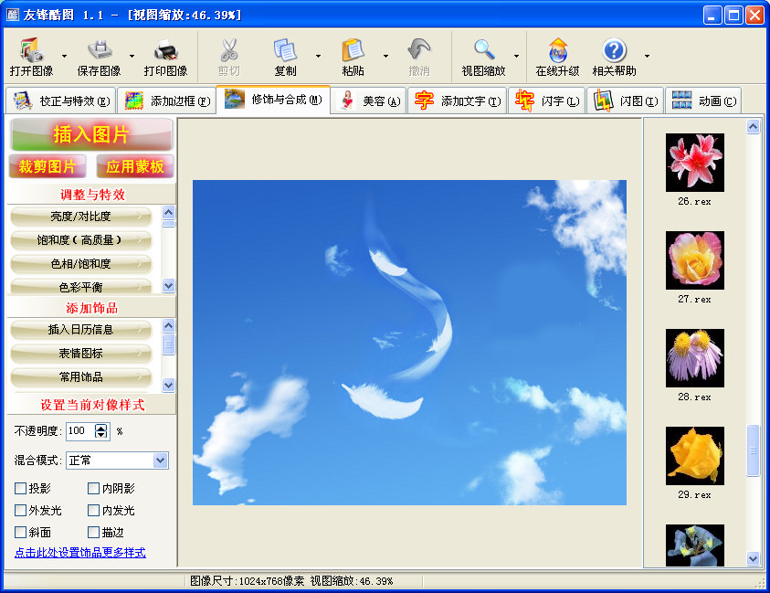Click the View Zoom (视图缩放) magnifier icon
The width and height of the screenshot is (770, 593).
click(x=483, y=51)
